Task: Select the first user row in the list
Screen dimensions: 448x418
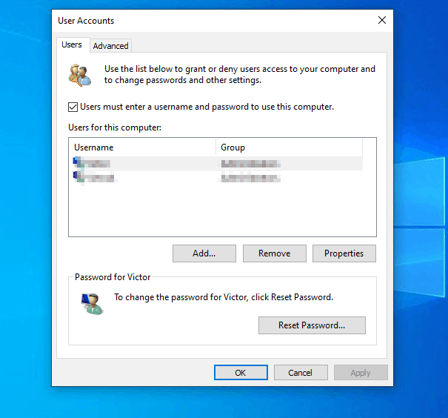Action: pyautogui.click(x=216, y=164)
